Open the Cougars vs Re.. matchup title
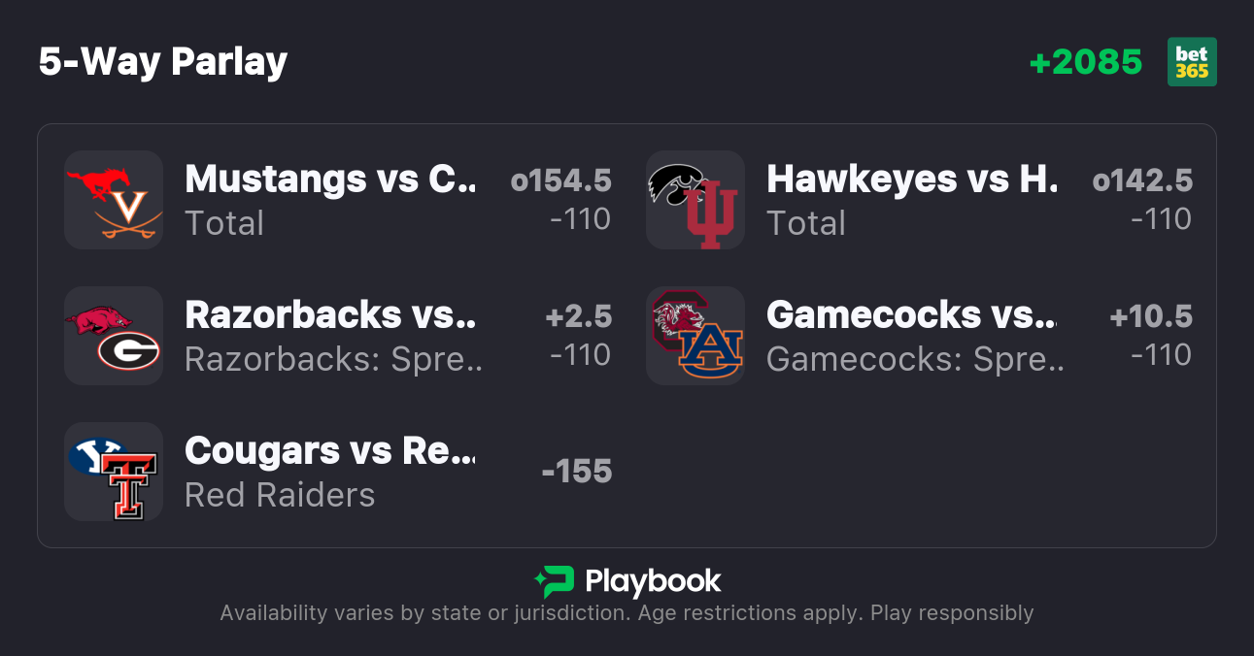 331,450
